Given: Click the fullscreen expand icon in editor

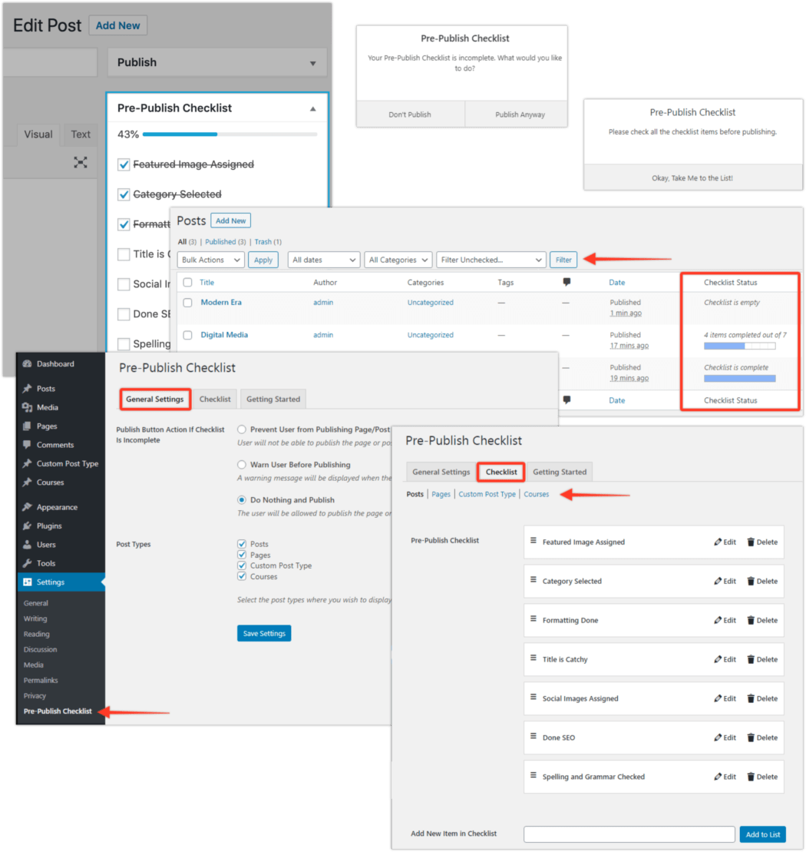Looking at the screenshot, I should (x=81, y=162).
